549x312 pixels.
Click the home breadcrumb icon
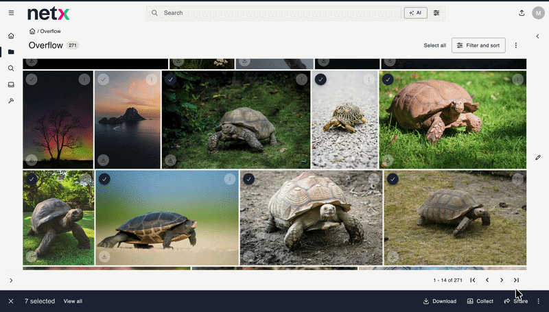[32, 31]
